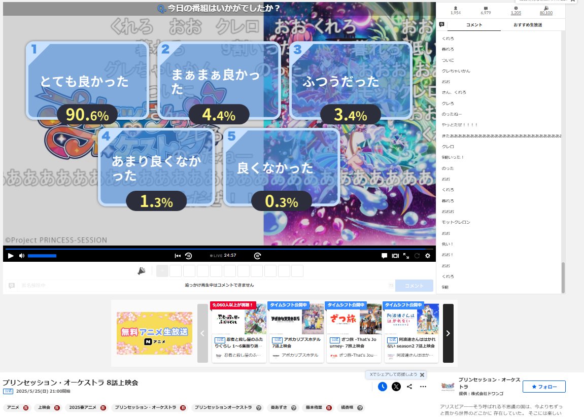Open the プリンセッション・オーケストラ channel icon
Screen dimensions: 584x417
448,387
